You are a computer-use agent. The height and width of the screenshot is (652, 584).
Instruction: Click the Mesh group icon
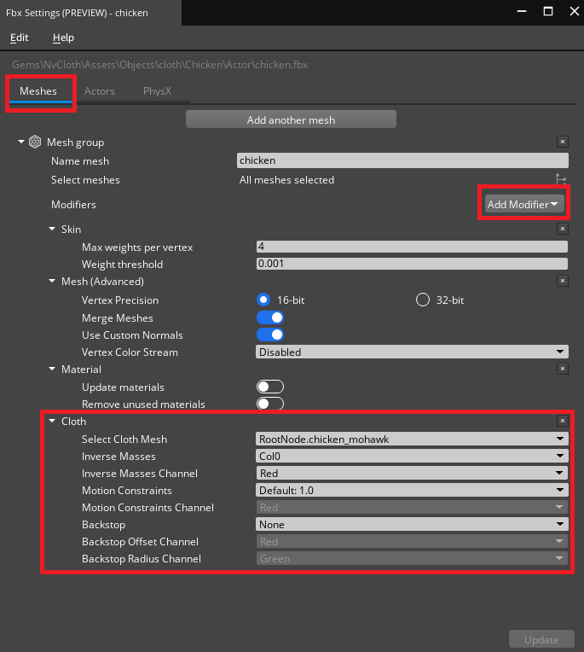coord(35,143)
